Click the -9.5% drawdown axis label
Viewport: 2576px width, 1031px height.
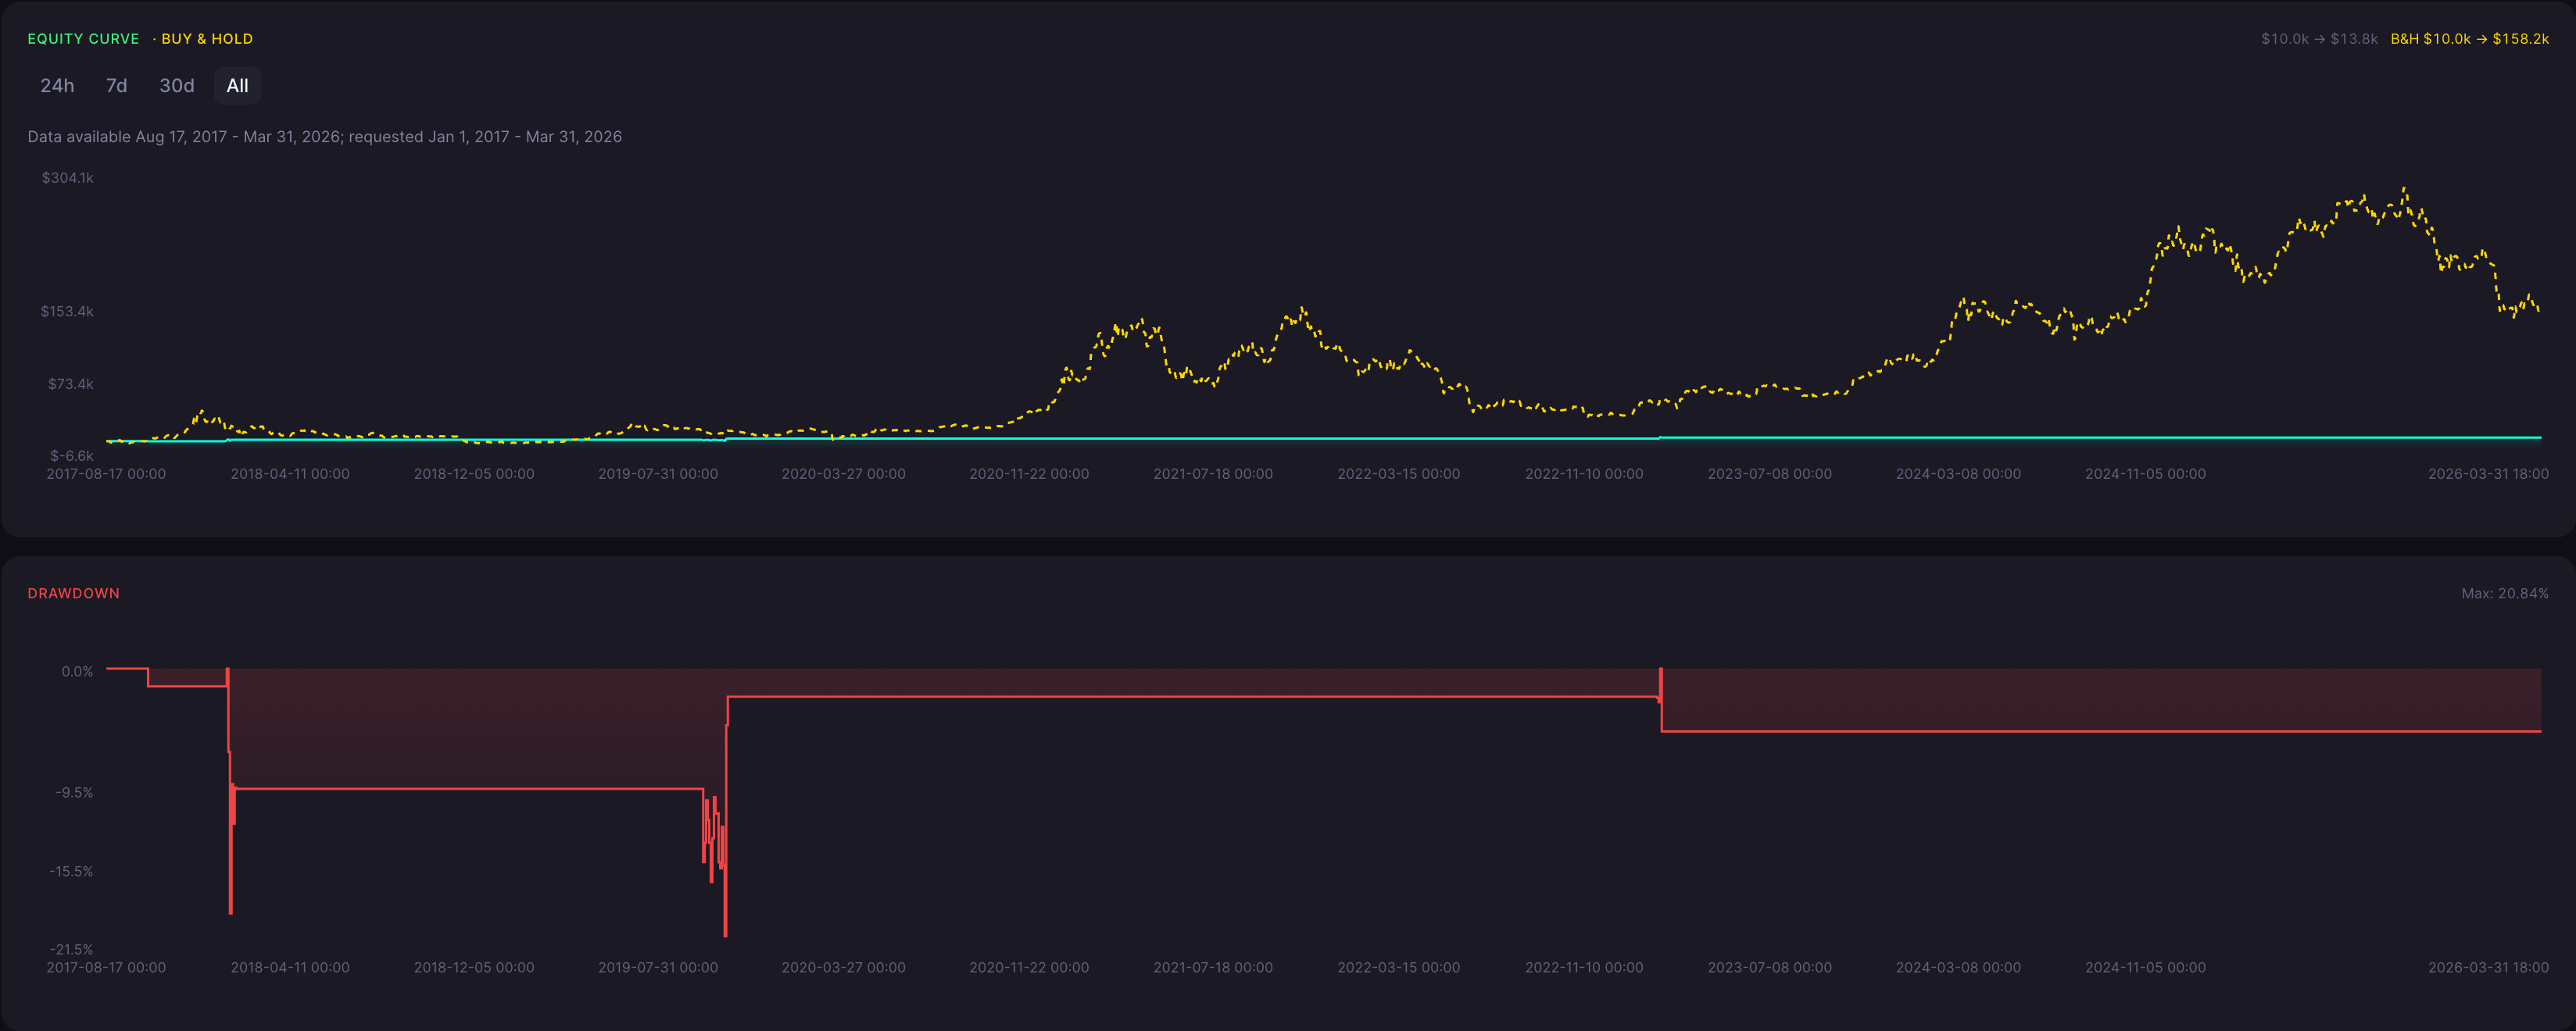74,792
